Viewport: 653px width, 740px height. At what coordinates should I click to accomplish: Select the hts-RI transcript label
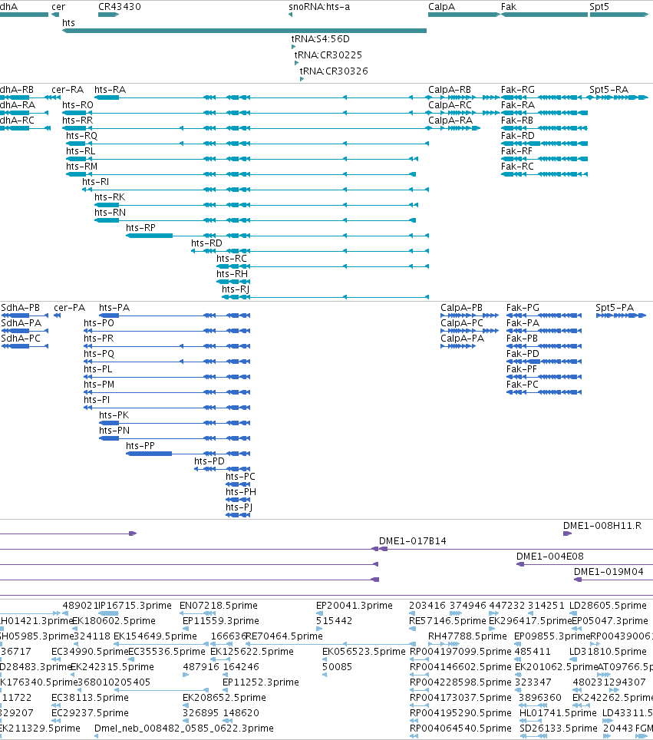click(x=95, y=182)
